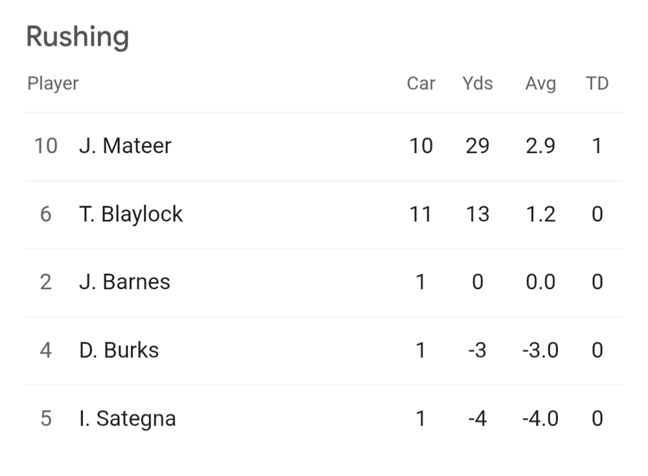Select Burks's -3.0 average value
The width and height of the screenshot is (648, 476).
(540, 350)
